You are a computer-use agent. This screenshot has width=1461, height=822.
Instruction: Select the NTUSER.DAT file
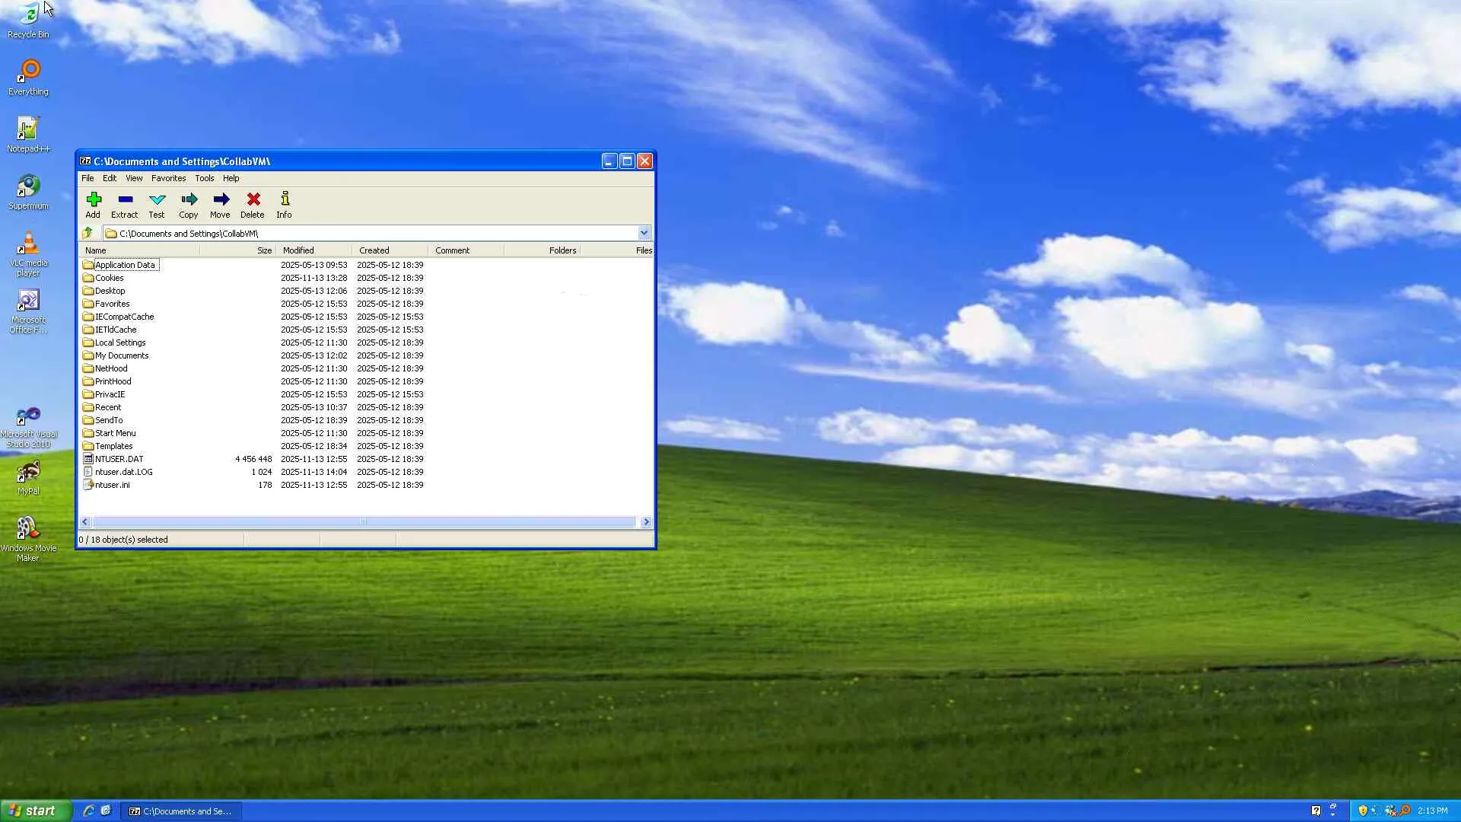(119, 459)
